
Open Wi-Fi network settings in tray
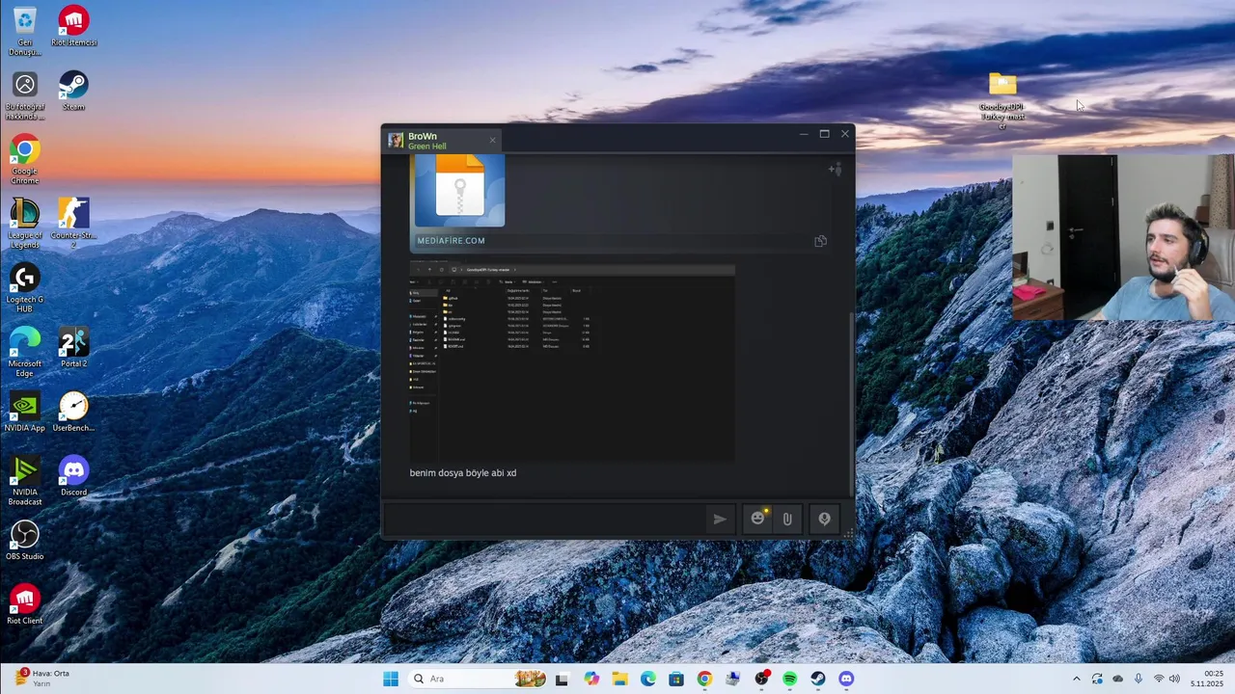click(x=1159, y=679)
